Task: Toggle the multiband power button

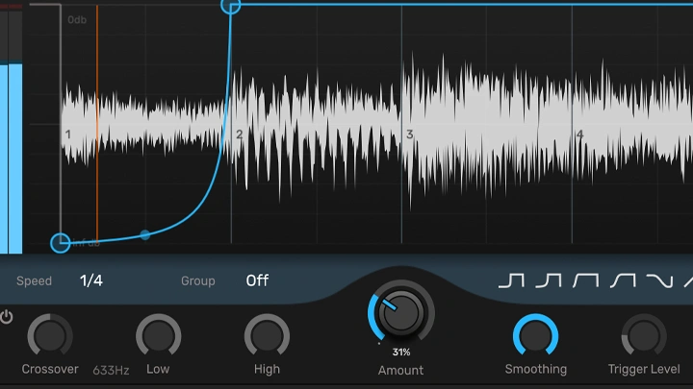Action: tap(7, 317)
